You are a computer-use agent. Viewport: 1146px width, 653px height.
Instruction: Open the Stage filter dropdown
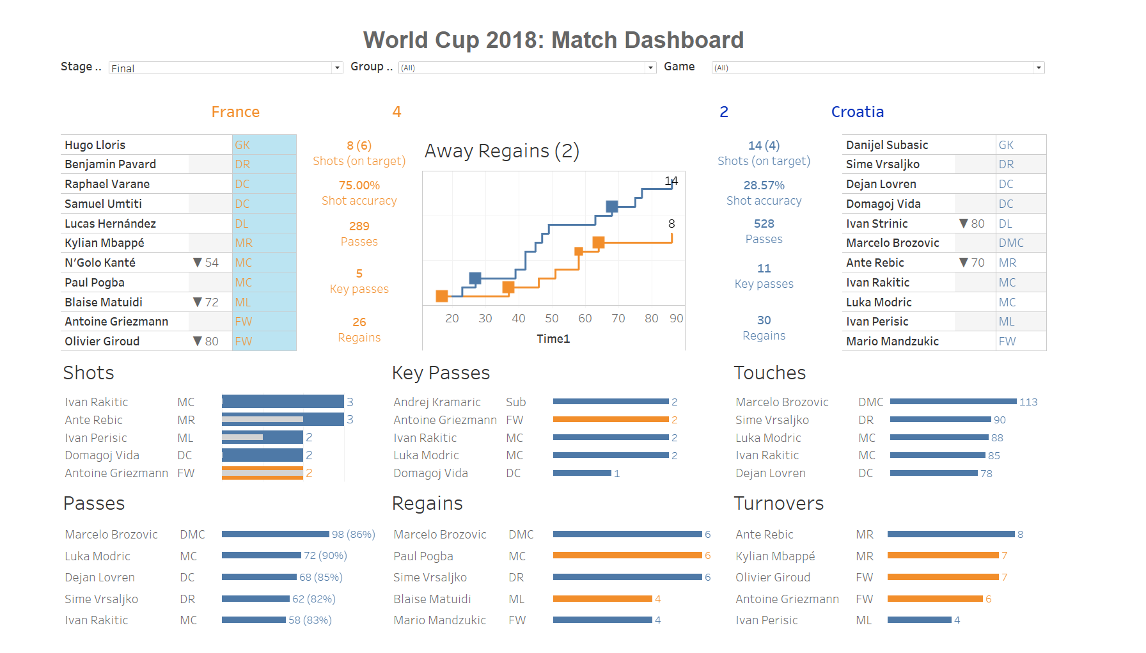click(337, 67)
